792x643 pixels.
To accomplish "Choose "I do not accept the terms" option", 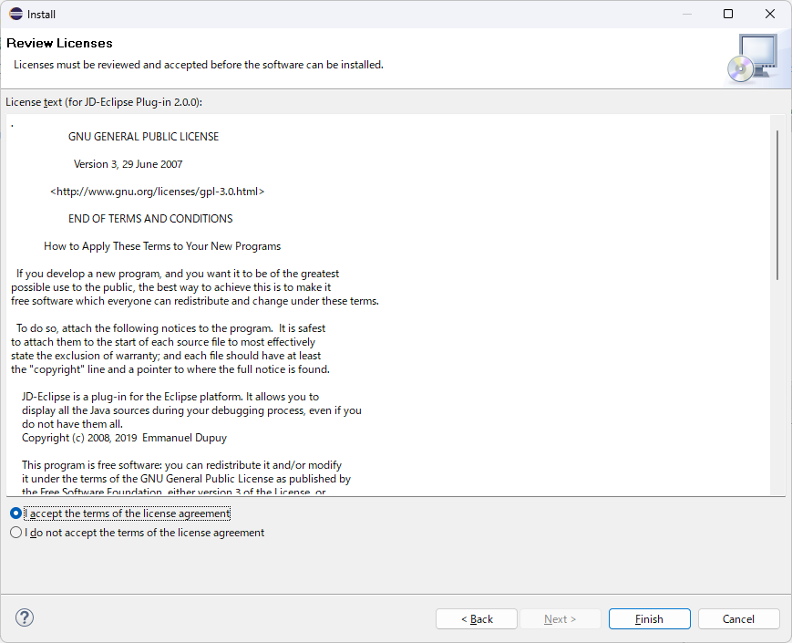I will pos(16,533).
